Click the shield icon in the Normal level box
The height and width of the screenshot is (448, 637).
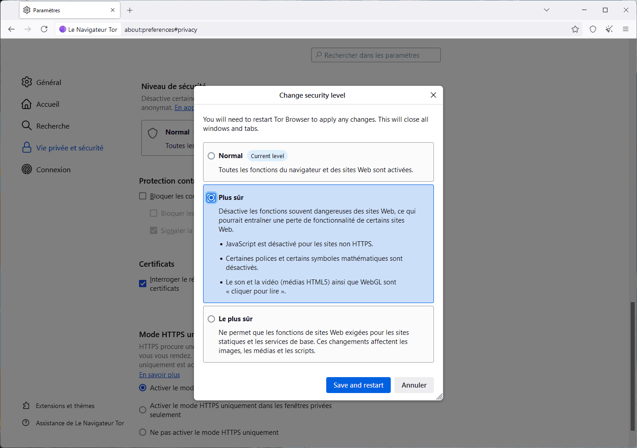pyautogui.click(x=153, y=133)
